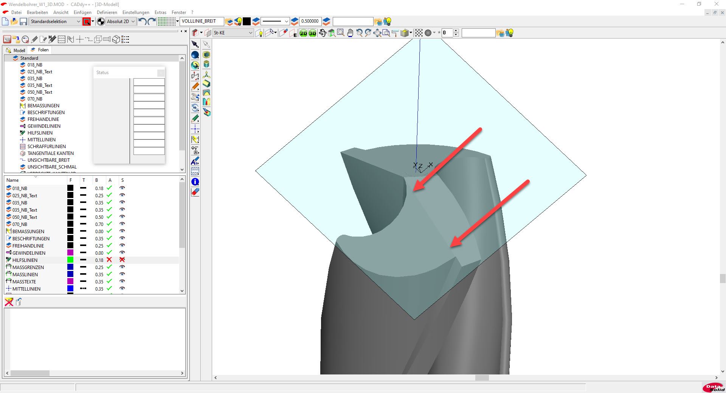The height and width of the screenshot is (393, 726).
Task: Hide the GEWINDELINIEN layer via eye icon
Action: 122,253
